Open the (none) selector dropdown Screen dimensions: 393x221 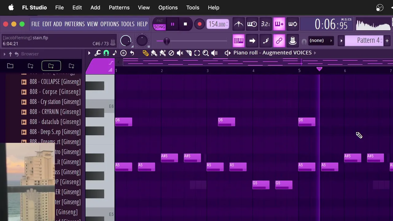click(x=321, y=41)
